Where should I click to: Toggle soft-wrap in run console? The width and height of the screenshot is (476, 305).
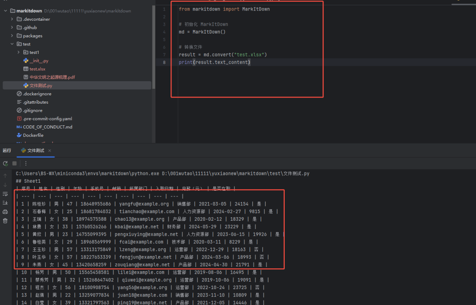pyautogui.click(x=5, y=194)
